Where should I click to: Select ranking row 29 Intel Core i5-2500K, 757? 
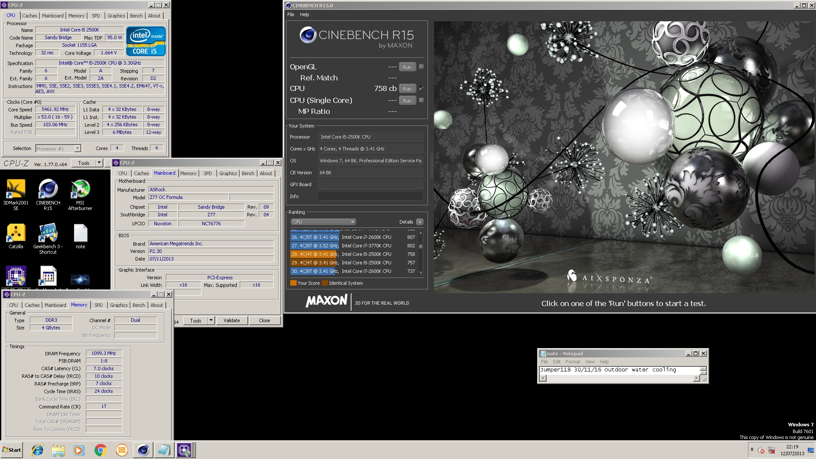coord(354,263)
